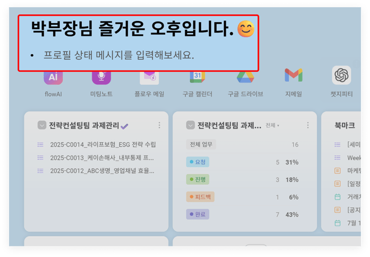Open more options for 과제관리 widget
Screen dimensions: 370x257
tap(159, 125)
